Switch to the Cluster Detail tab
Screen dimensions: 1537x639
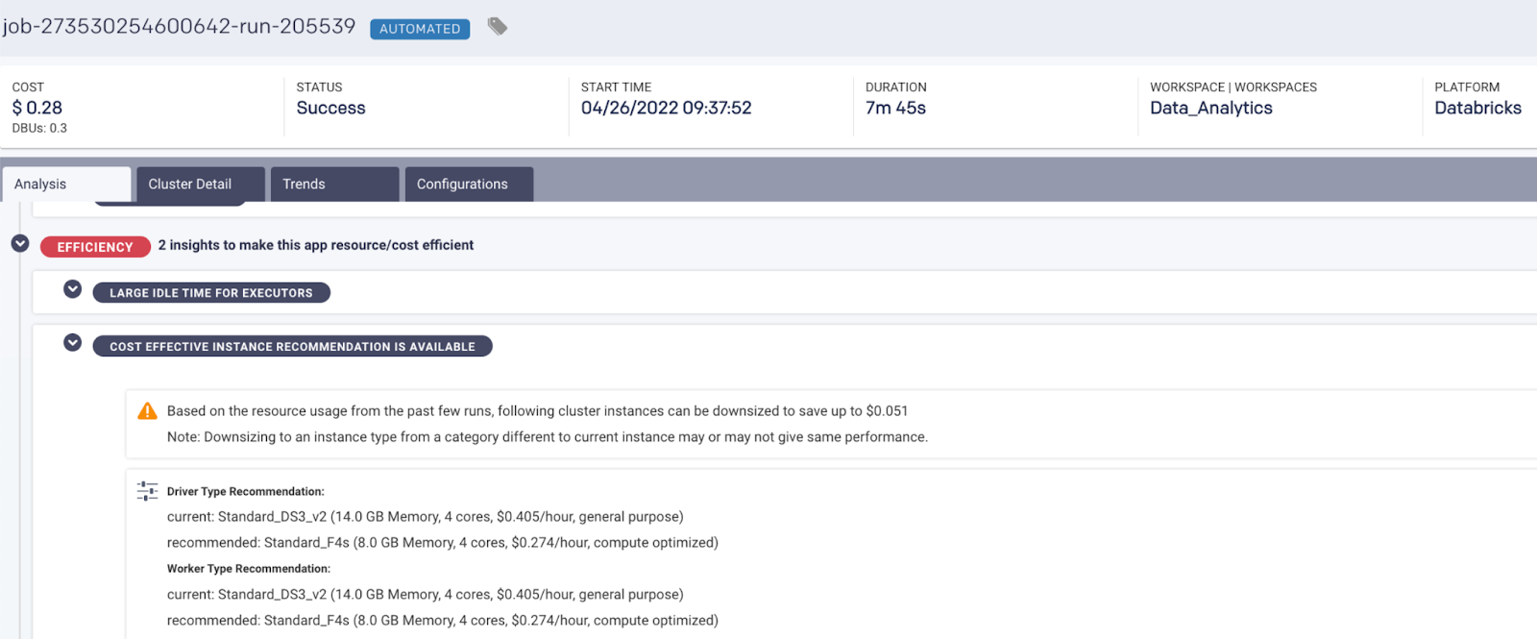[200, 184]
